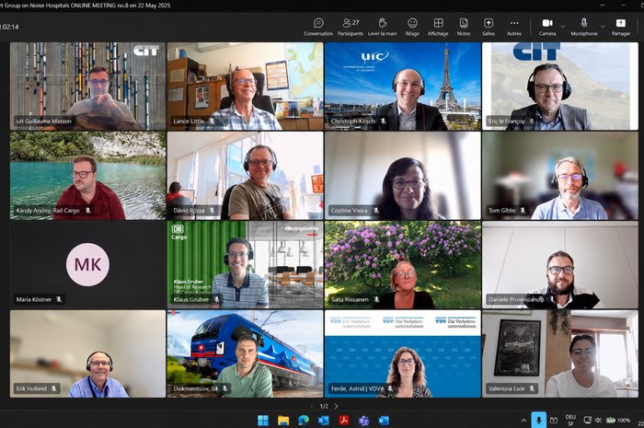Click Lance Little's muted mic icon

click(x=212, y=121)
